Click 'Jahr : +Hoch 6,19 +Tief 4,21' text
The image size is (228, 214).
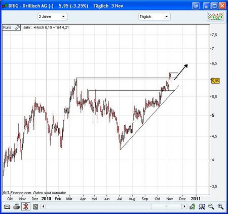pyautogui.click(x=46, y=27)
